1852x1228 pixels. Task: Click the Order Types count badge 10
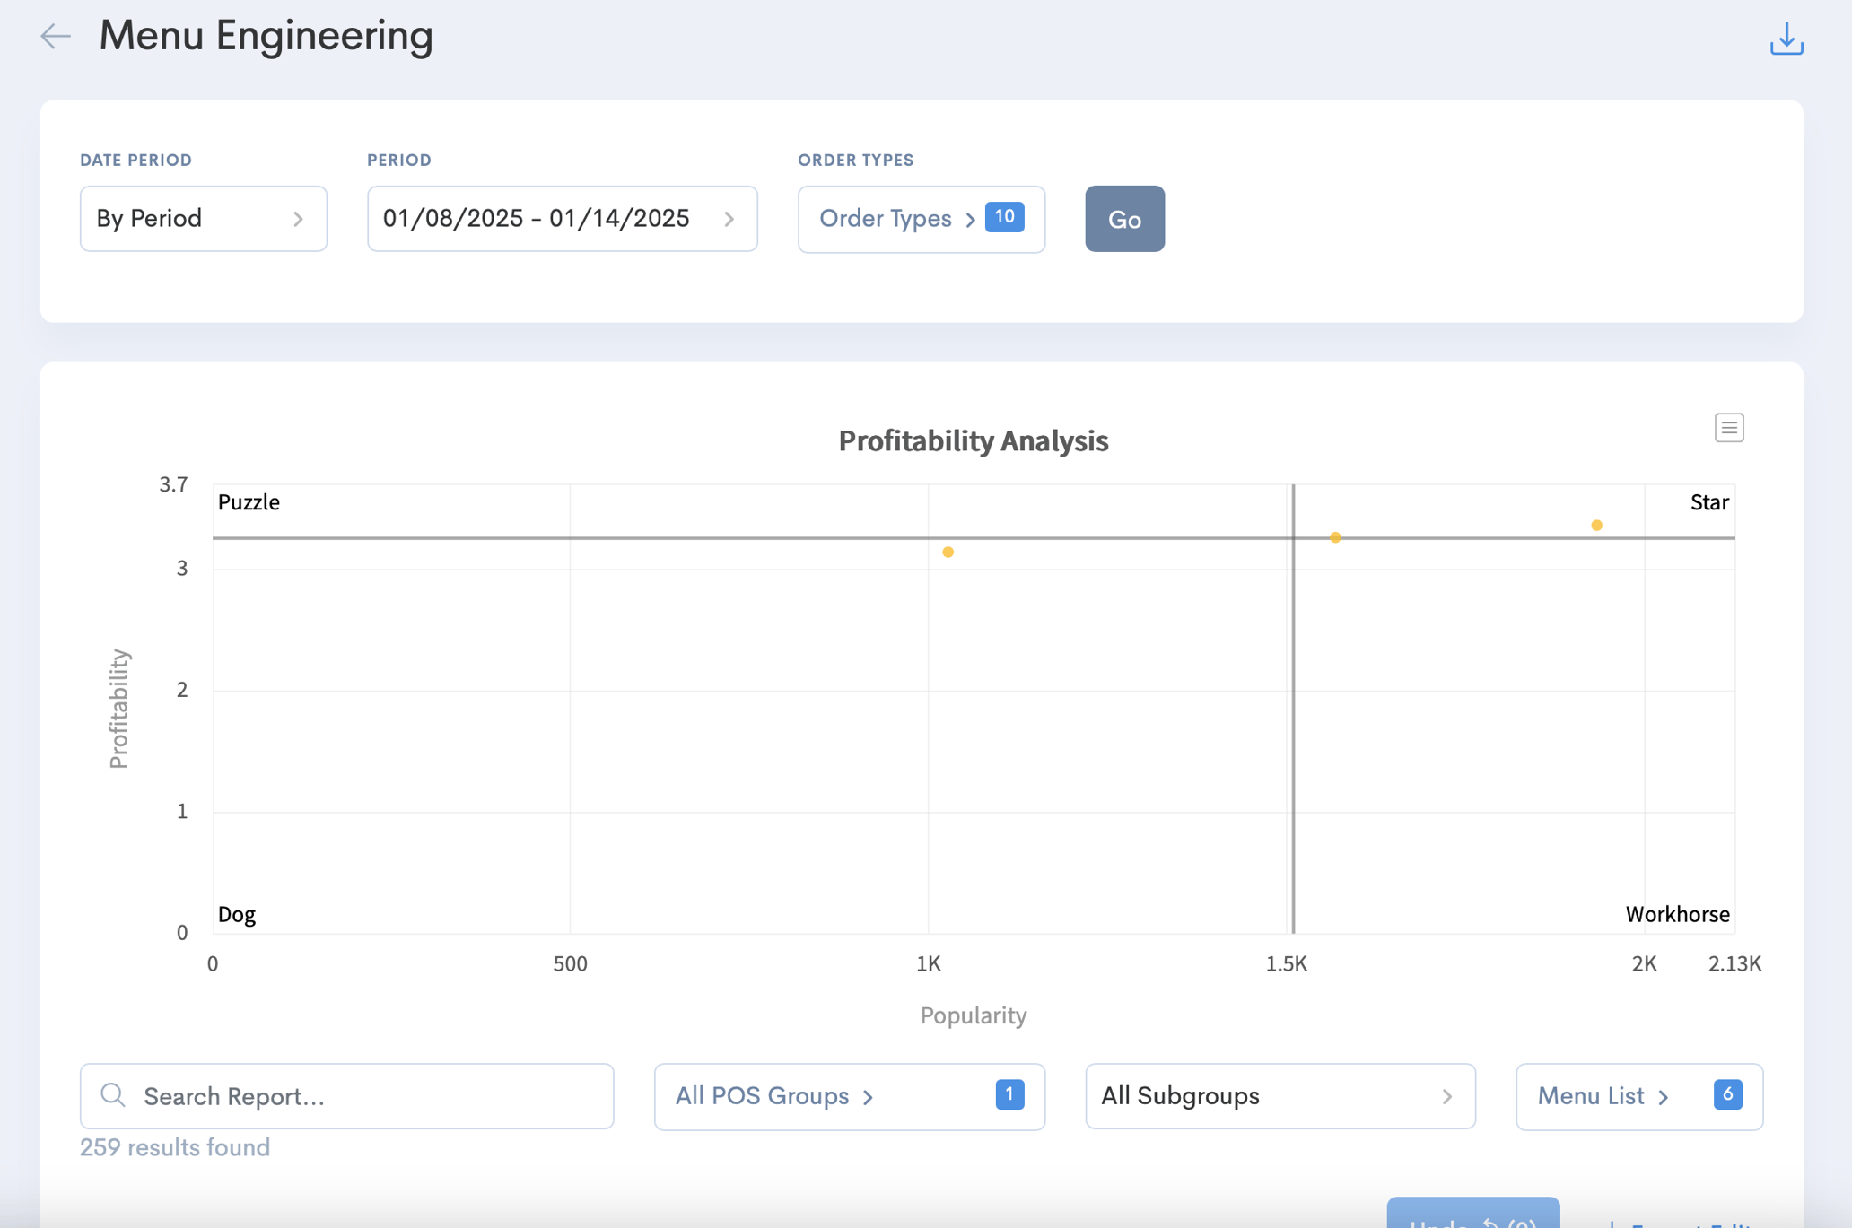[1004, 217]
